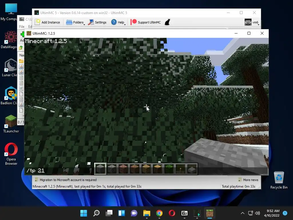
Task: Open the Recycle Bin
Action: pos(279,180)
